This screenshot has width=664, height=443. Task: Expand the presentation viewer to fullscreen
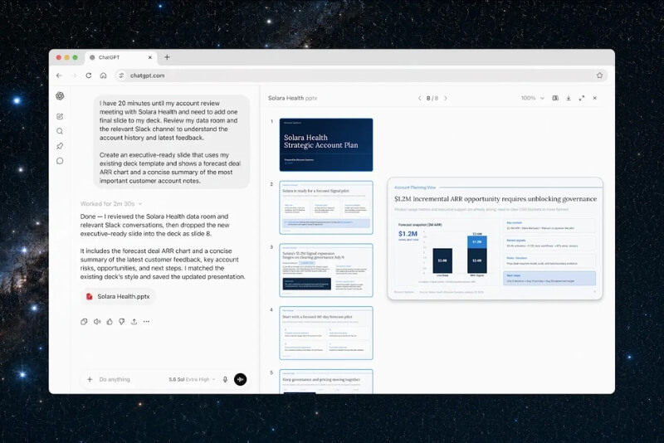582,98
